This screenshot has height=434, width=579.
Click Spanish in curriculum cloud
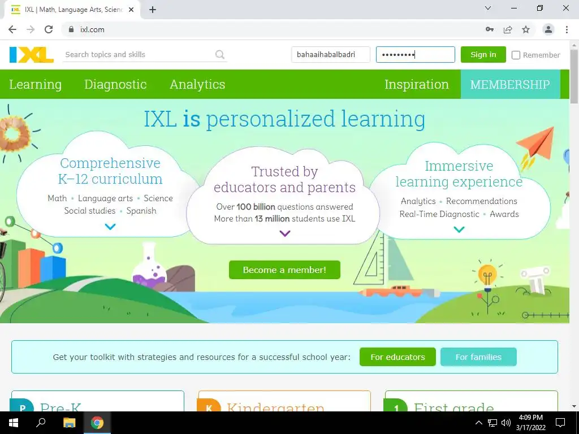click(141, 211)
